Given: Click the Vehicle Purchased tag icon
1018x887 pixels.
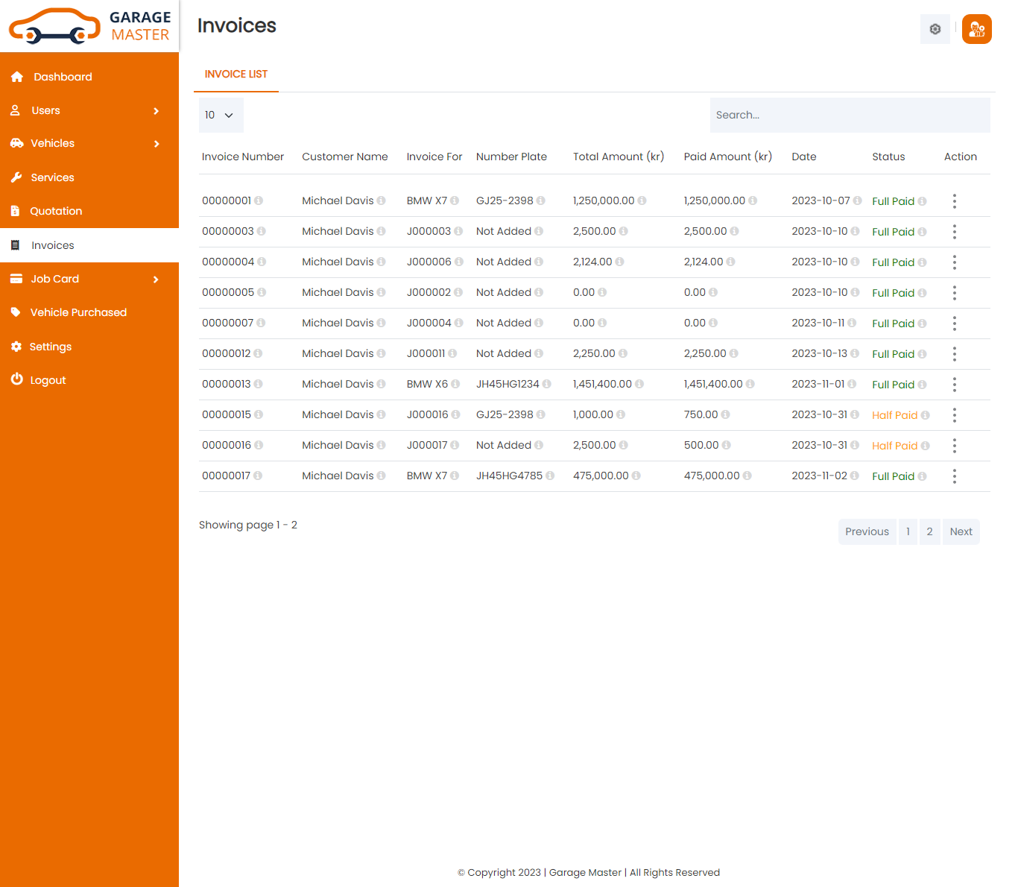Looking at the screenshot, I should 16,312.
